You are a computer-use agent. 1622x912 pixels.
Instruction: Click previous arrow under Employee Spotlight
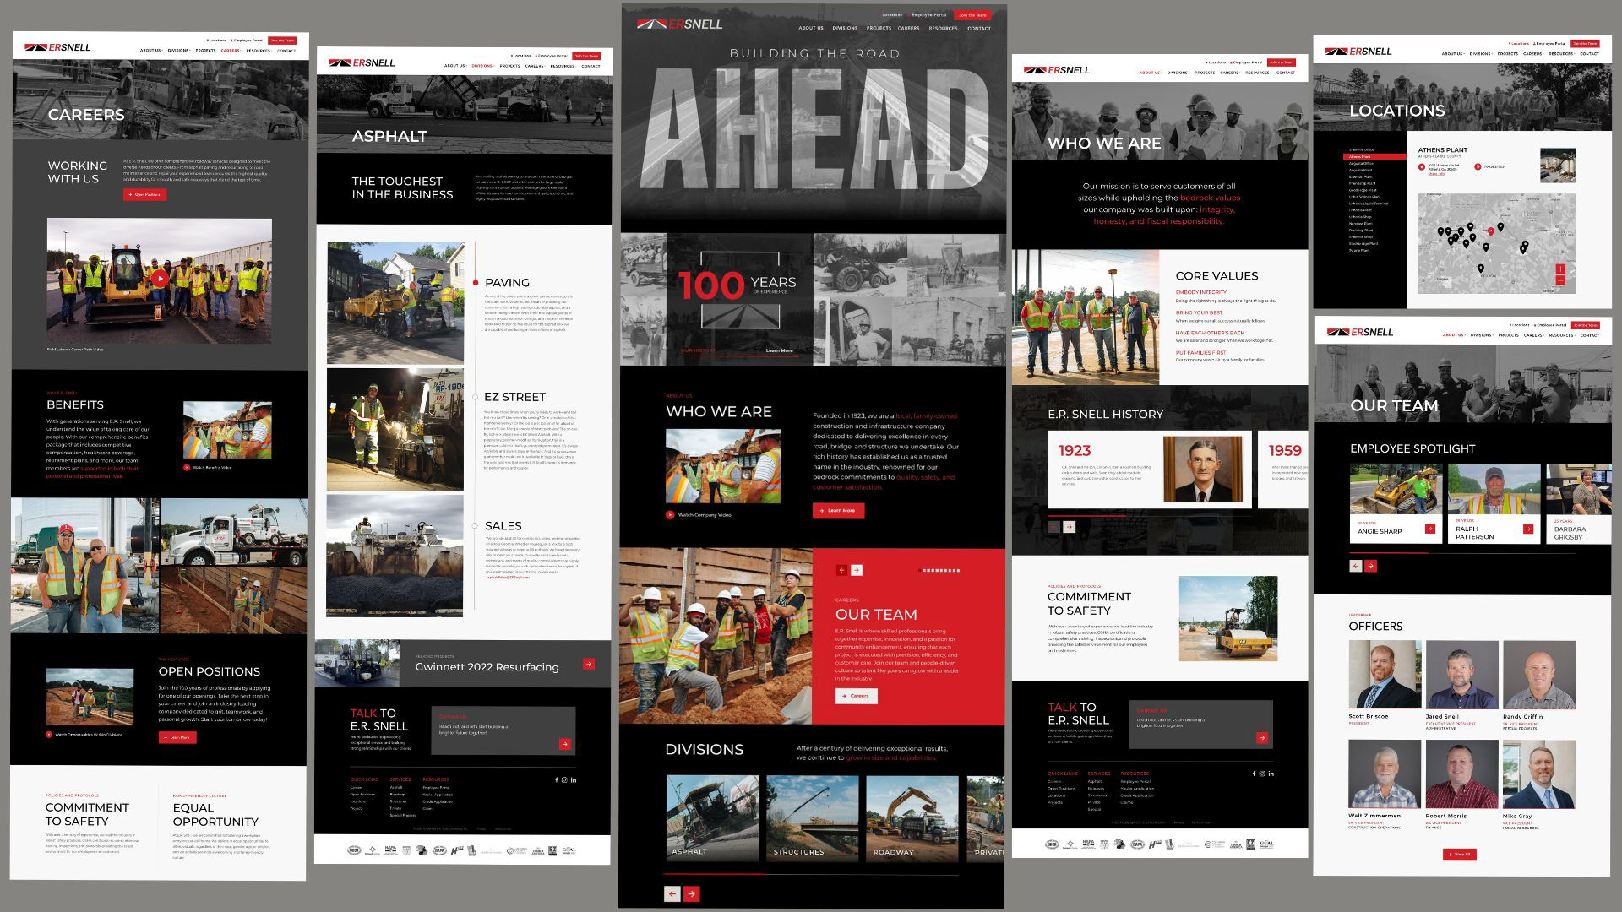coord(1356,566)
